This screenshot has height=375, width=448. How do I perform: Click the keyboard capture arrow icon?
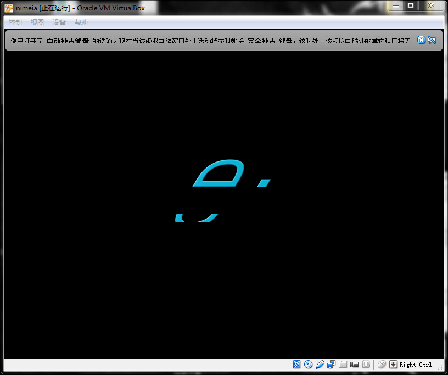point(394,365)
